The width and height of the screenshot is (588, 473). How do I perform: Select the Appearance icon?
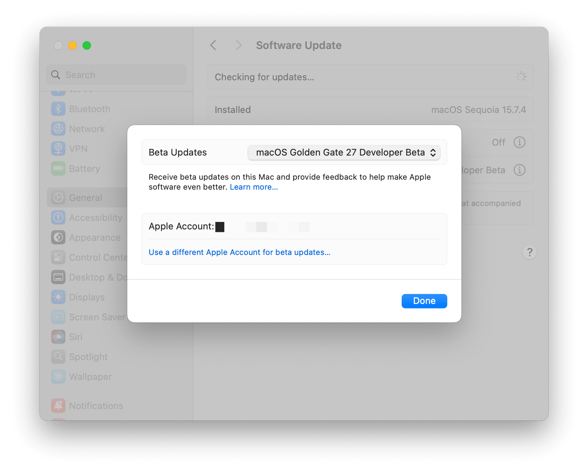click(58, 237)
